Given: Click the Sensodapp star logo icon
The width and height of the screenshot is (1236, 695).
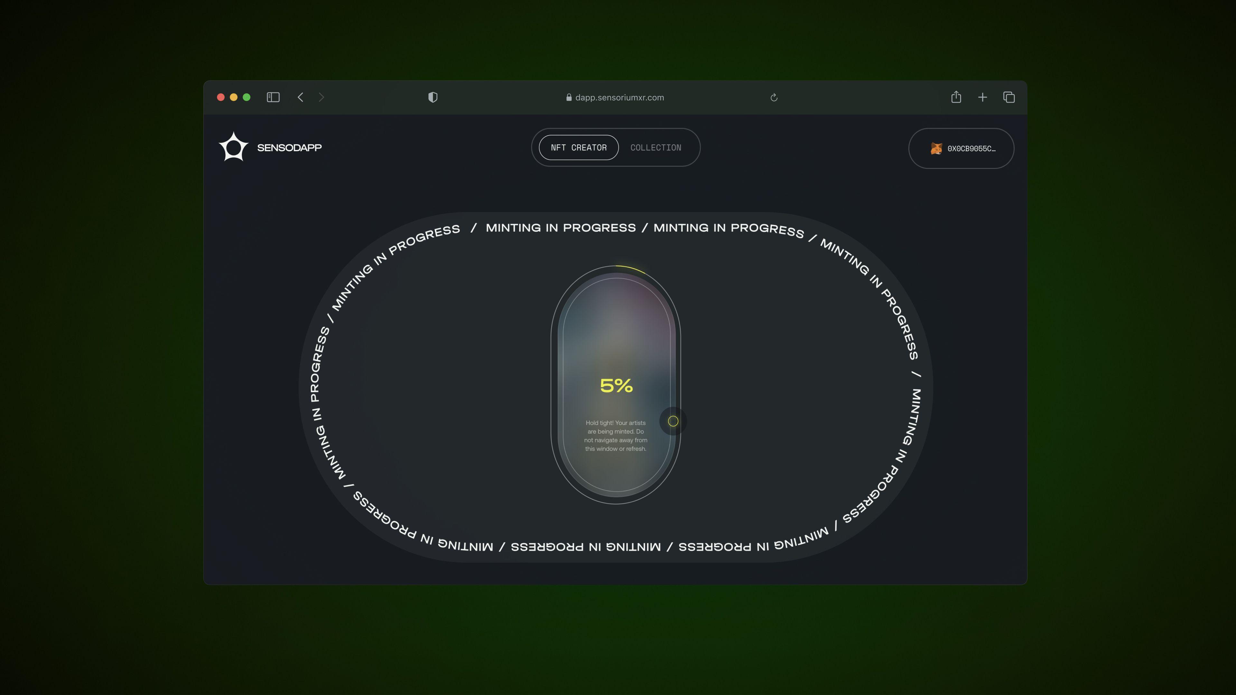Looking at the screenshot, I should pos(234,147).
